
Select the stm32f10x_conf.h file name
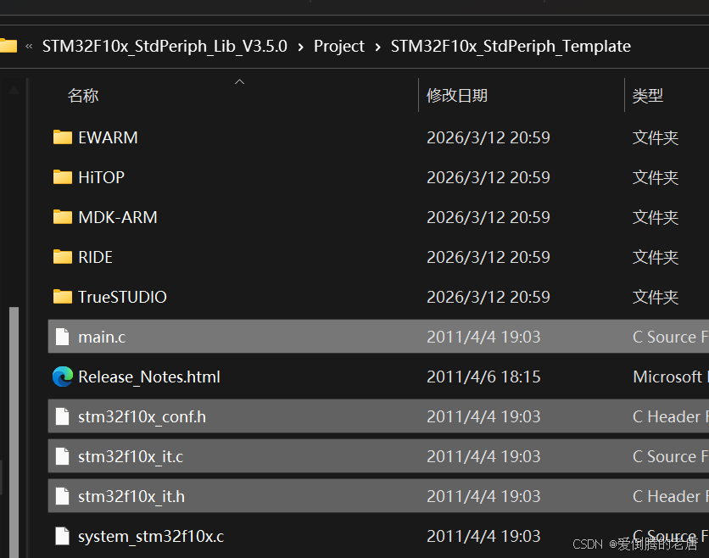(142, 416)
